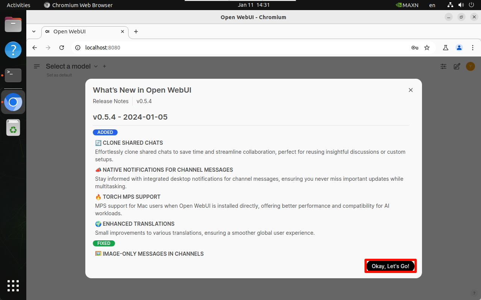Open Chromium three-dot menu
The width and height of the screenshot is (481, 300).
pyautogui.click(x=472, y=48)
